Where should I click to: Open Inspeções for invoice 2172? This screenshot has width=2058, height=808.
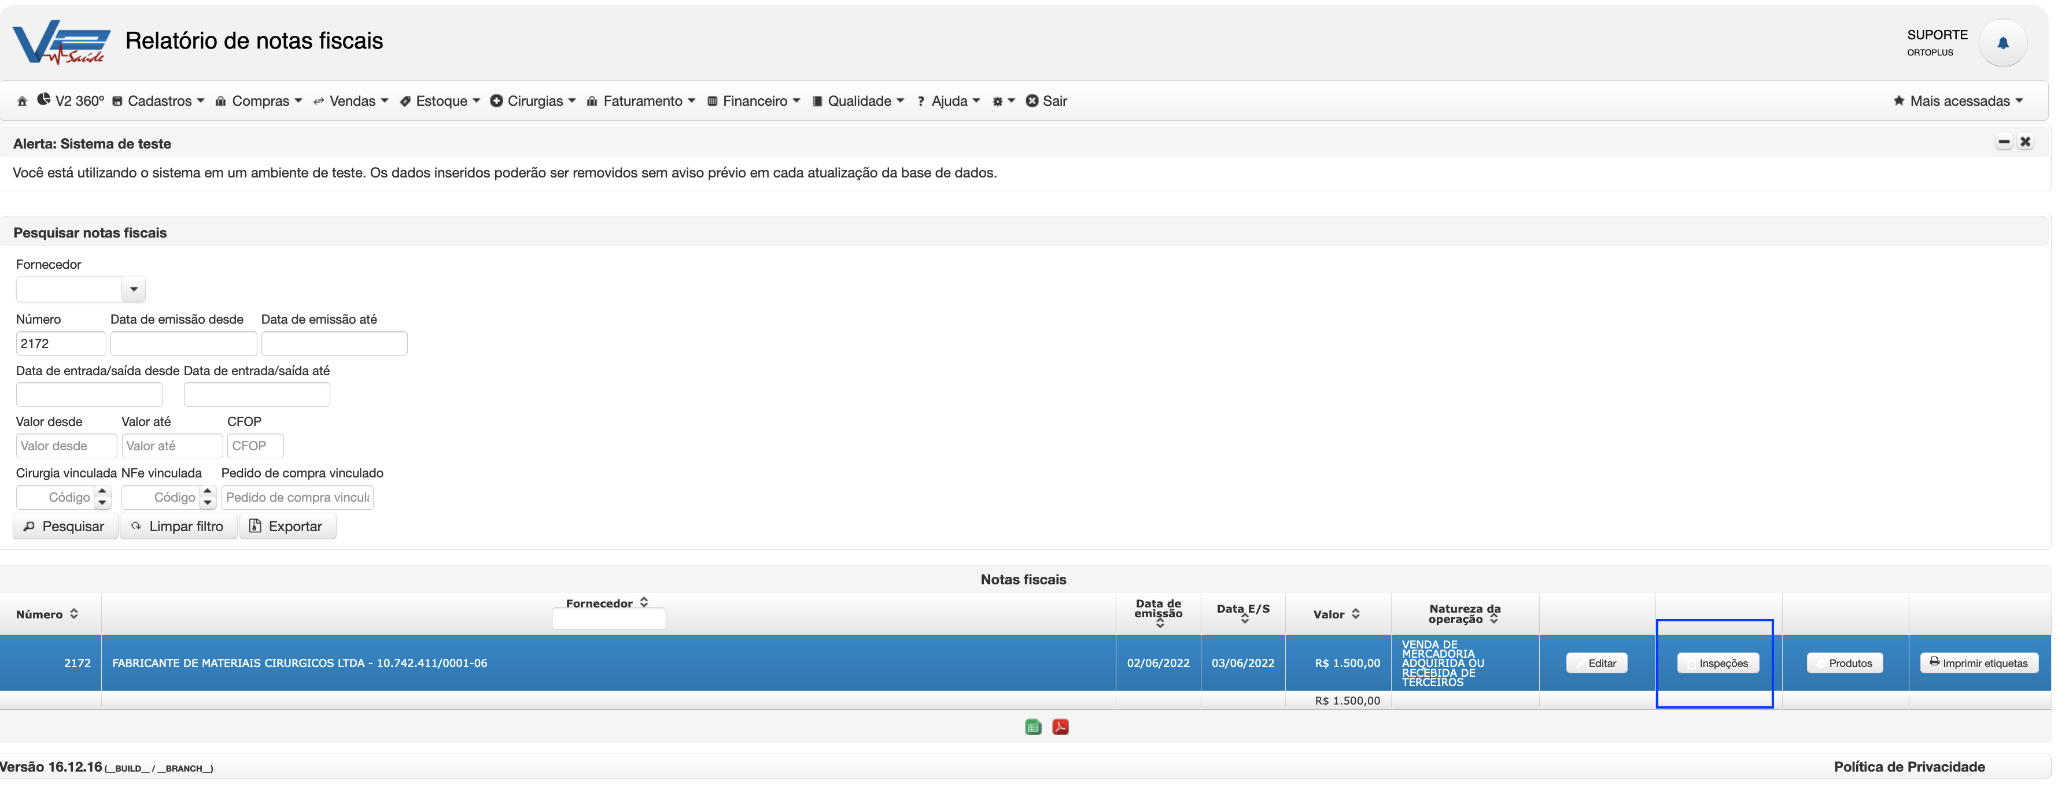(1718, 663)
